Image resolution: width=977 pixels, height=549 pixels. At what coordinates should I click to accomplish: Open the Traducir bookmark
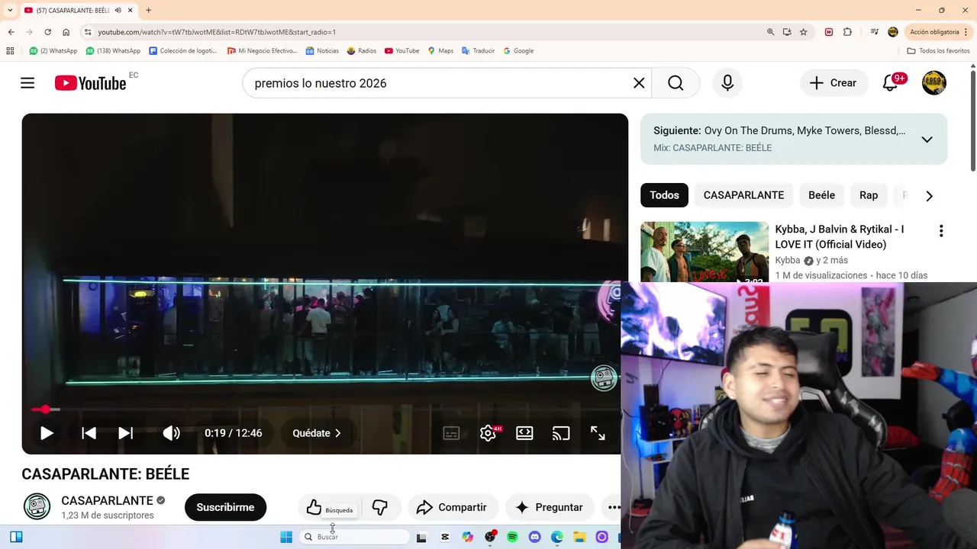point(479,51)
